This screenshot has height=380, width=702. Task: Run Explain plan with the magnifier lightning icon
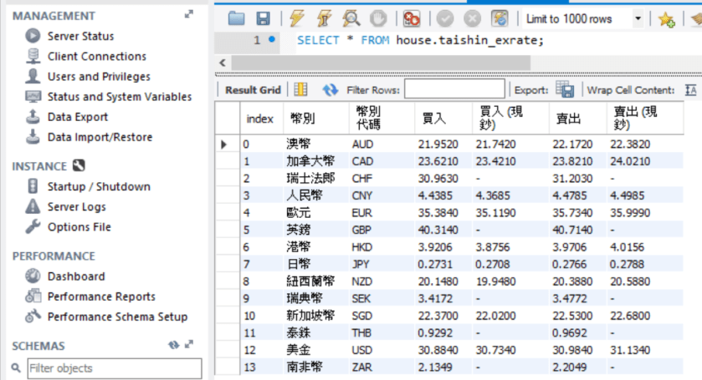(351, 18)
